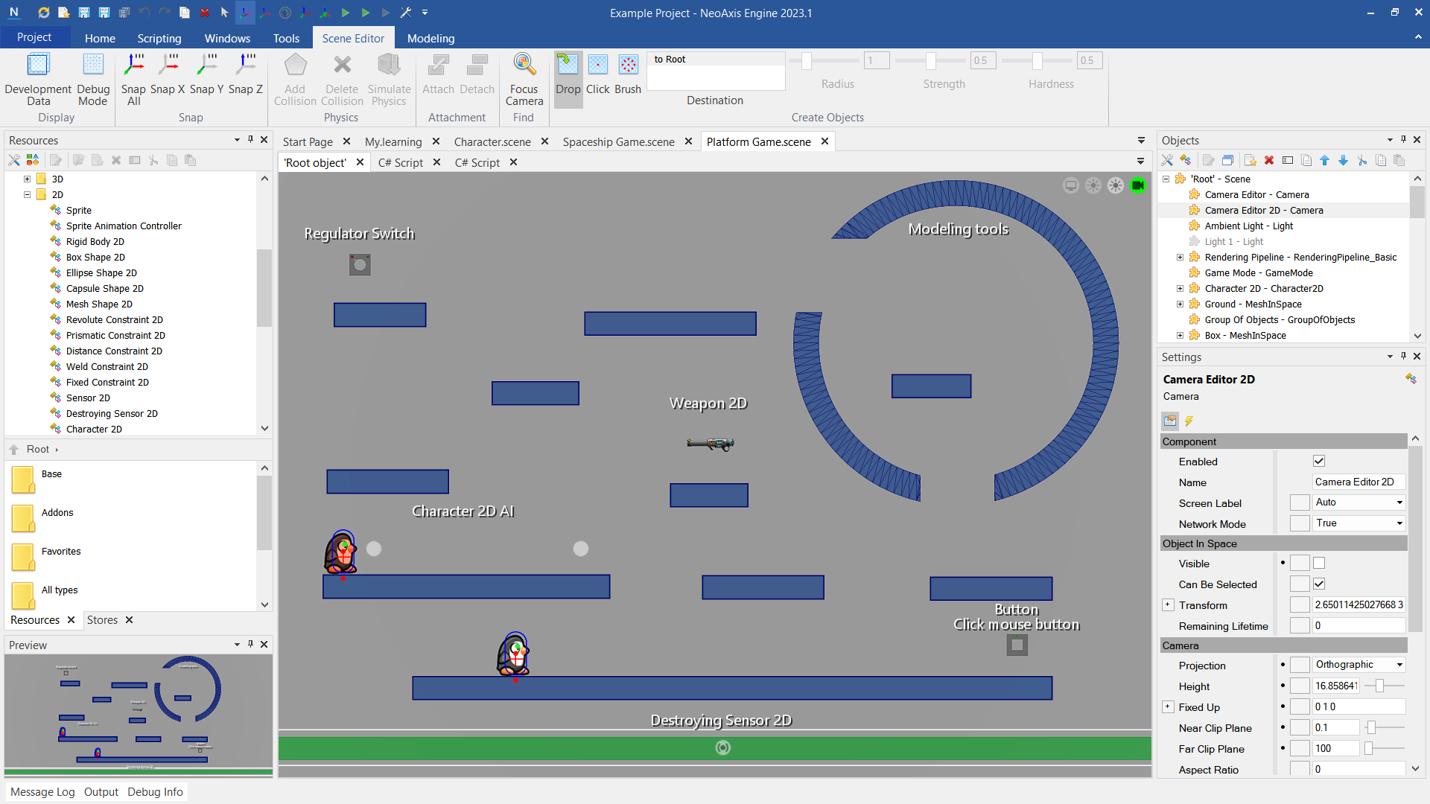Click lightning events icon in Settings

pyautogui.click(x=1189, y=421)
